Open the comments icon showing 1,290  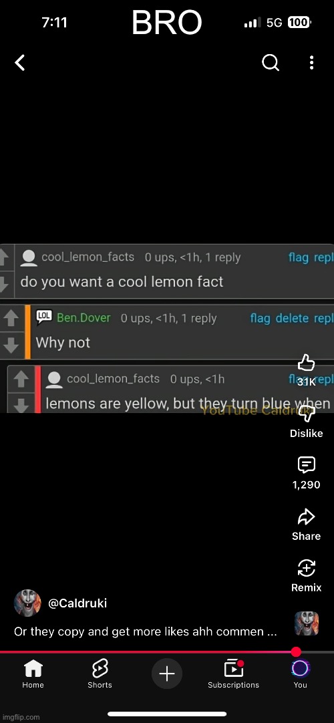coord(306,465)
